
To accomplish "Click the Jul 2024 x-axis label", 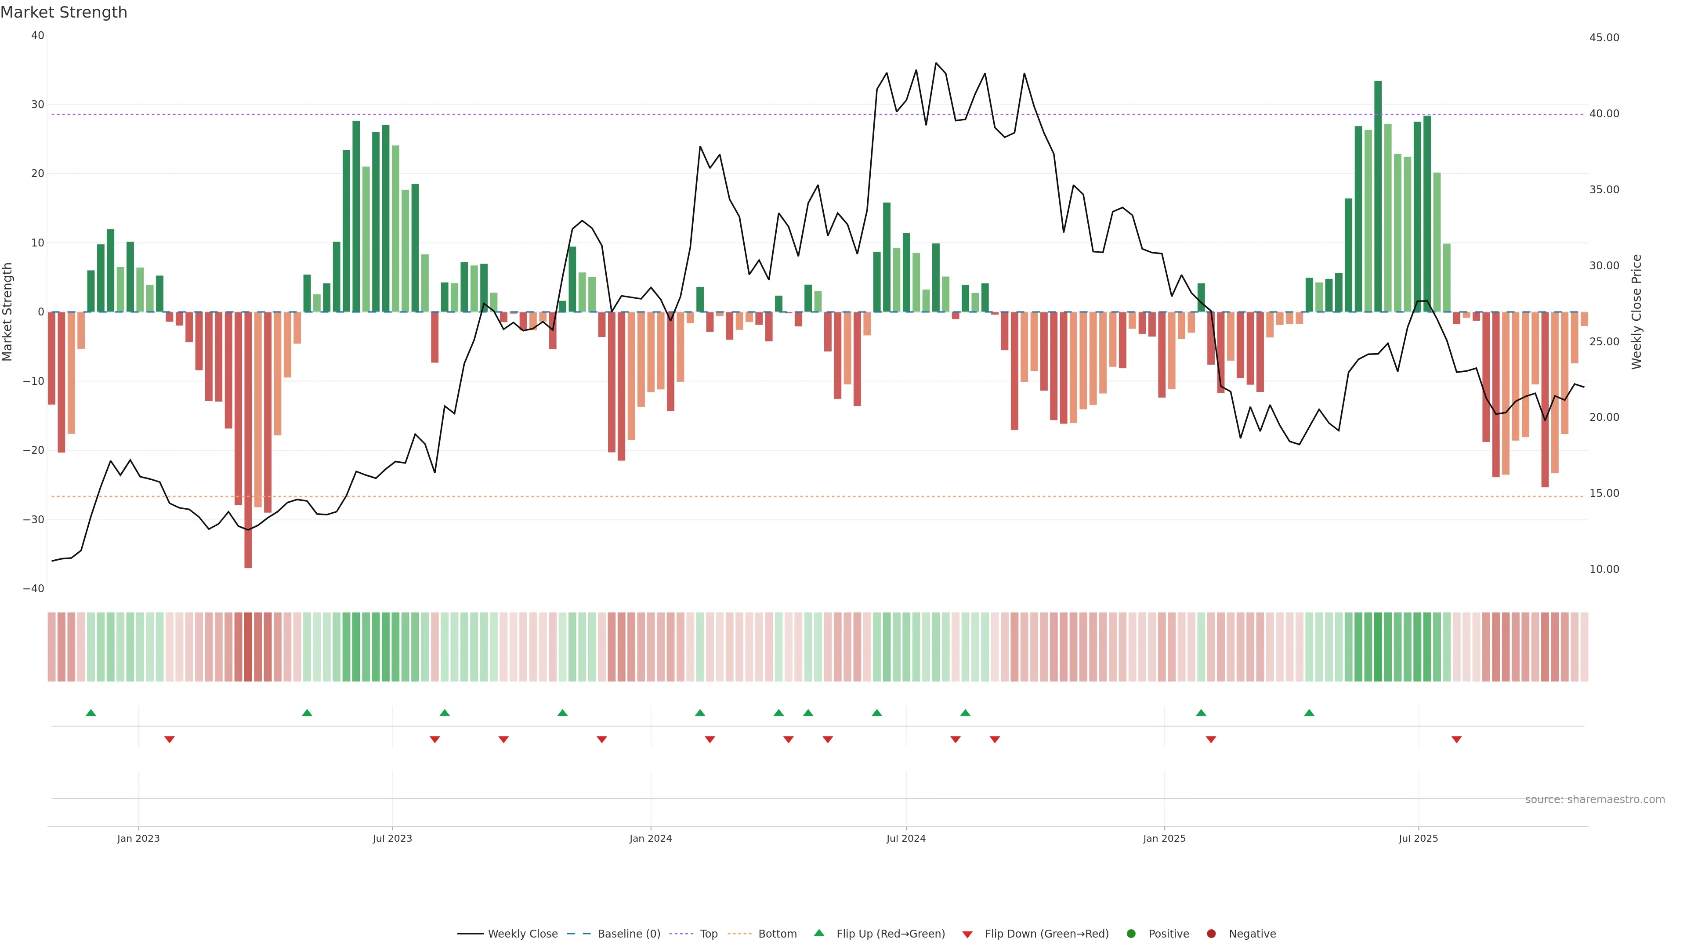I will [906, 838].
